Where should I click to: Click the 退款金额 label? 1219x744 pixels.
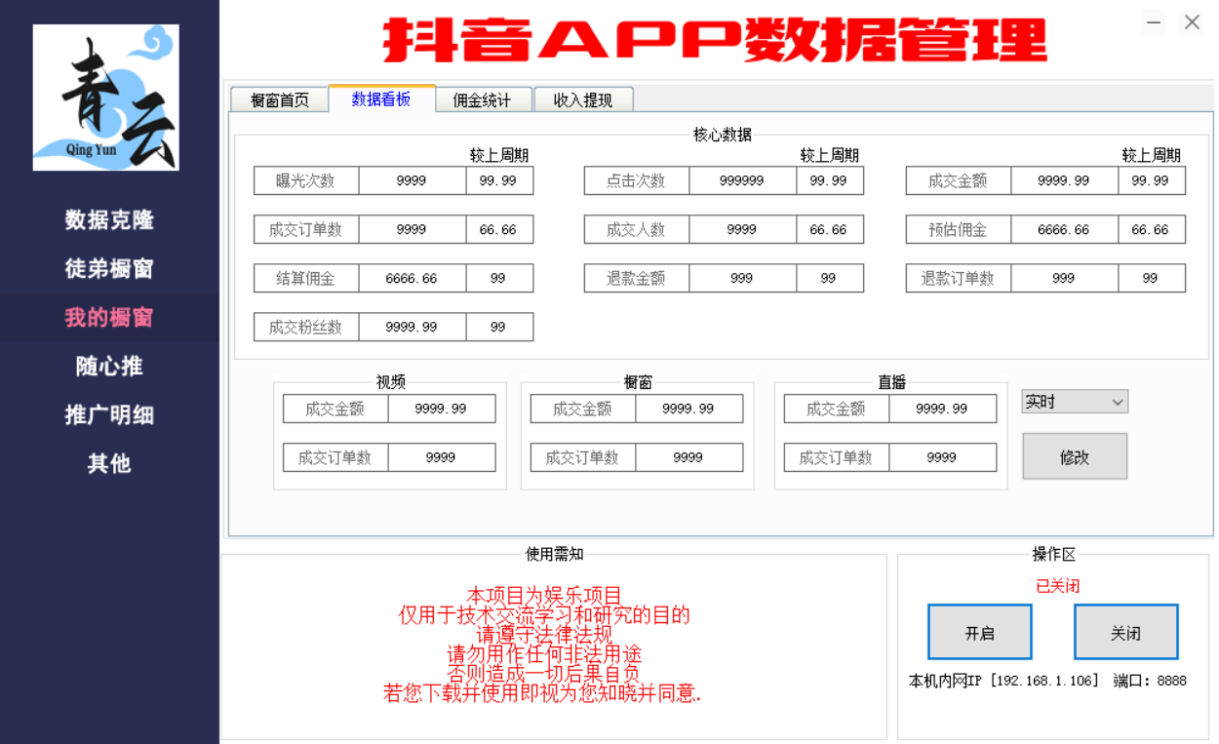click(x=636, y=278)
